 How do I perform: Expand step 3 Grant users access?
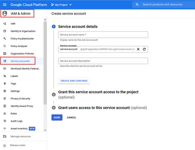coord(102,108)
